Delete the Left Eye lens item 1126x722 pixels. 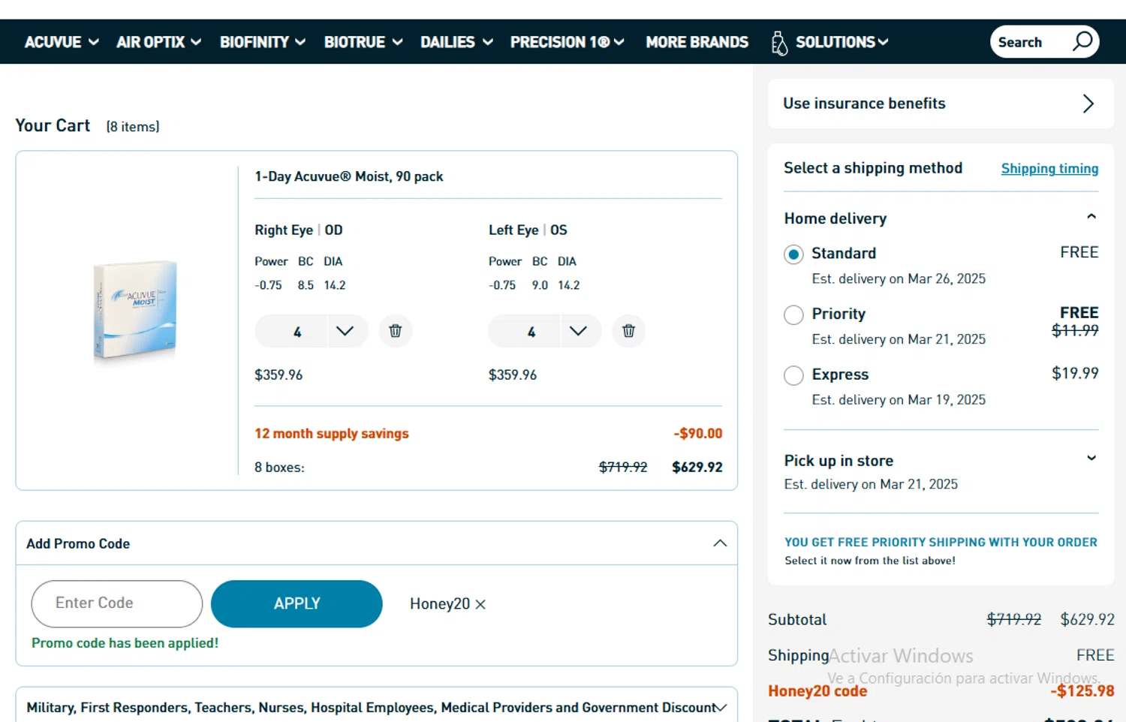(628, 331)
